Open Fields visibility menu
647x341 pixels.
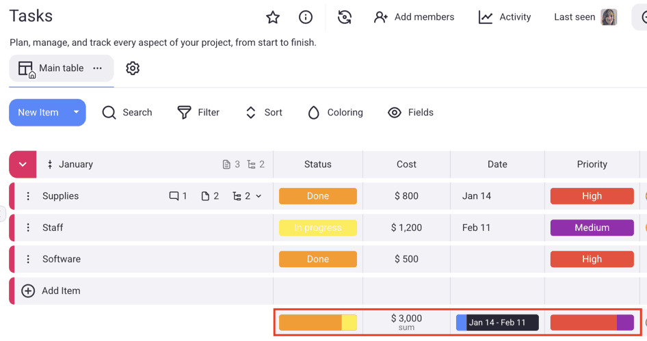coord(410,112)
